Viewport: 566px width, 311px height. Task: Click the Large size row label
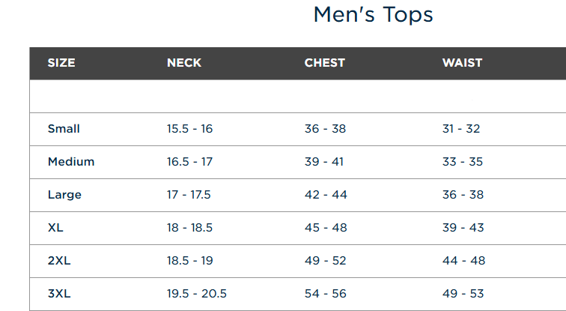(x=64, y=195)
